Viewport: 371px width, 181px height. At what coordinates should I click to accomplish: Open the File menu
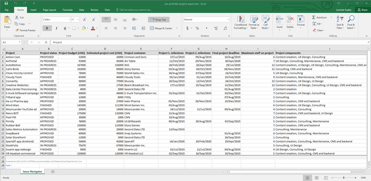pyautogui.click(x=7, y=10)
